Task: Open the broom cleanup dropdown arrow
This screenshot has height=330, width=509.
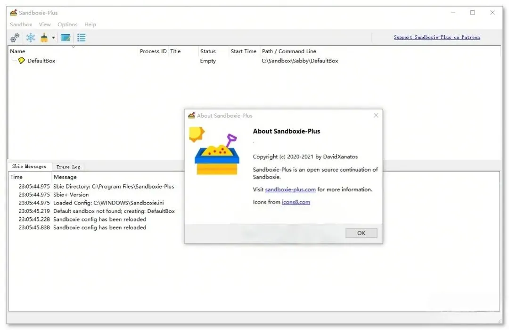Action: coord(54,38)
